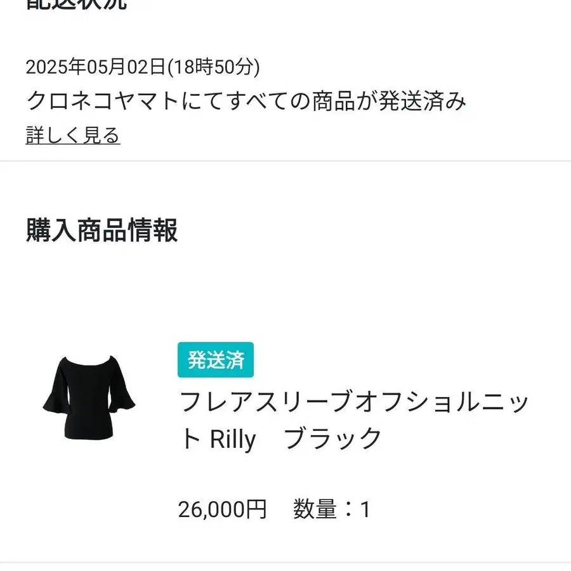Open the 詳しく見る delivery details link
The image size is (571, 571).
coord(73,135)
